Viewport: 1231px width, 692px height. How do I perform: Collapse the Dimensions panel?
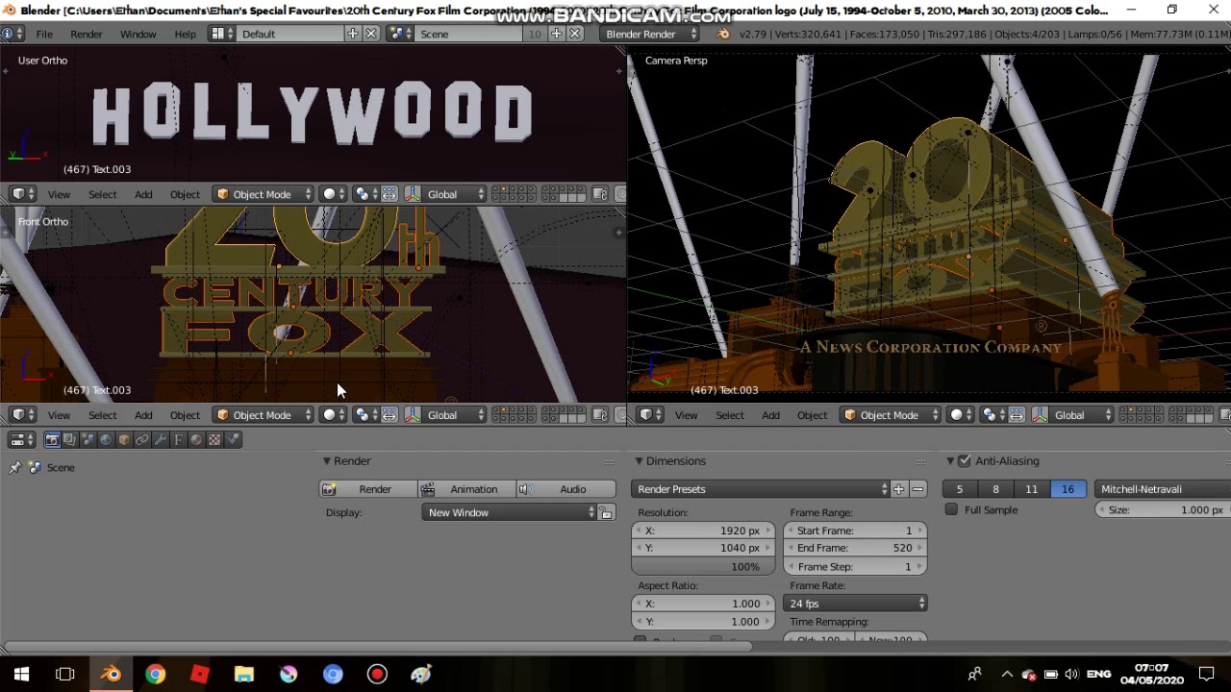pyautogui.click(x=638, y=461)
